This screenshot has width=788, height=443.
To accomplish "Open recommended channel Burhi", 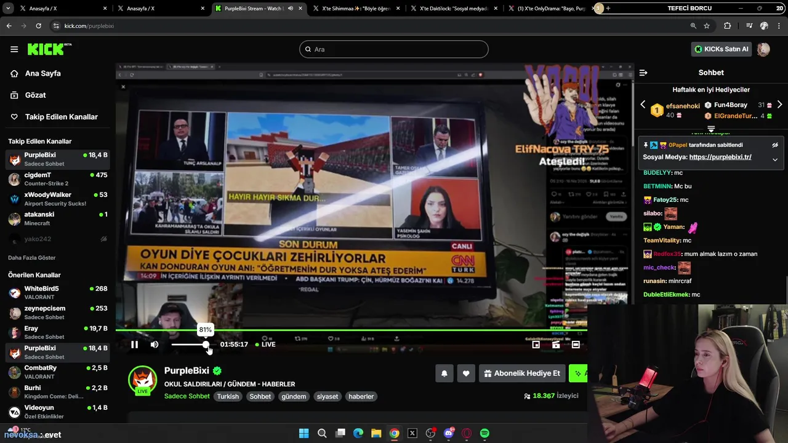I will (57, 391).
